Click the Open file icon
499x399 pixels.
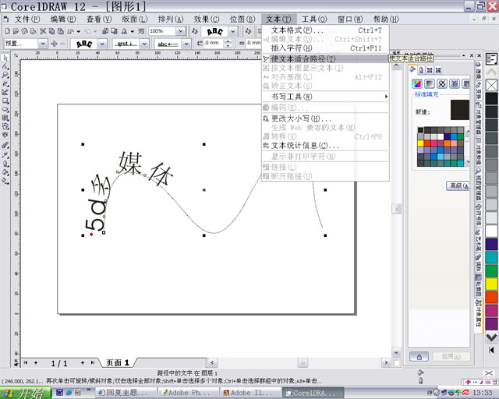tap(16, 31)
